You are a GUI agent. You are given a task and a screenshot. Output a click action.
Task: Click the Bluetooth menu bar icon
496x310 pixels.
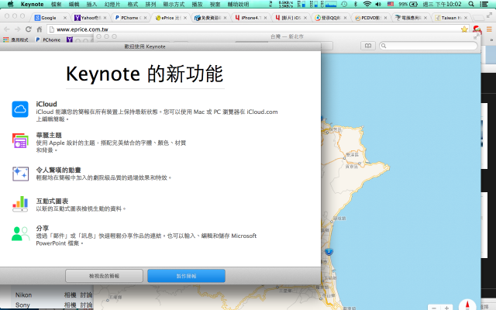(356, 4)
